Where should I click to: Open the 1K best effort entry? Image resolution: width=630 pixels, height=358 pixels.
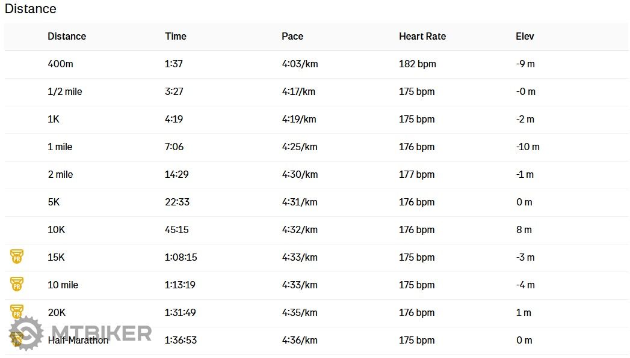point(54,119)
